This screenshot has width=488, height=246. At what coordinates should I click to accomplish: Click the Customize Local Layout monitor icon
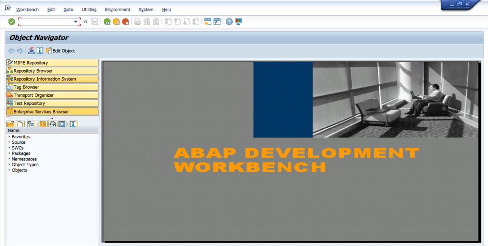tap(238, 22)
